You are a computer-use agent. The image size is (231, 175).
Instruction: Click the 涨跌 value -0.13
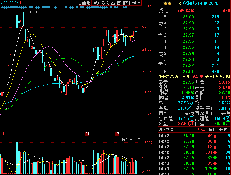pos(189,87)
